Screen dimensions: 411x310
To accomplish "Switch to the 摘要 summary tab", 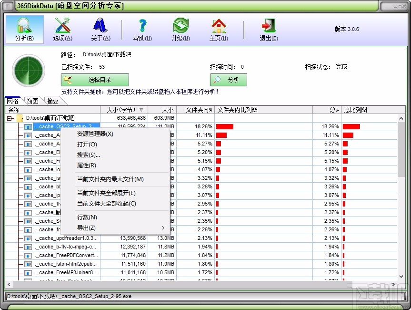I will 52,101.
